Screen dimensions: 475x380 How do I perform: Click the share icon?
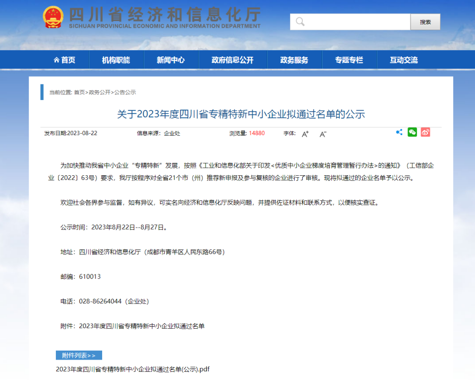[x=399, y=132]
